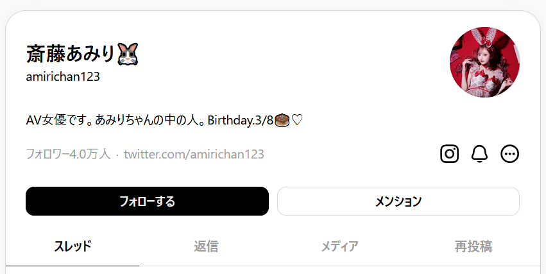Switch to the スレッド tab

[x=73, y=246]
